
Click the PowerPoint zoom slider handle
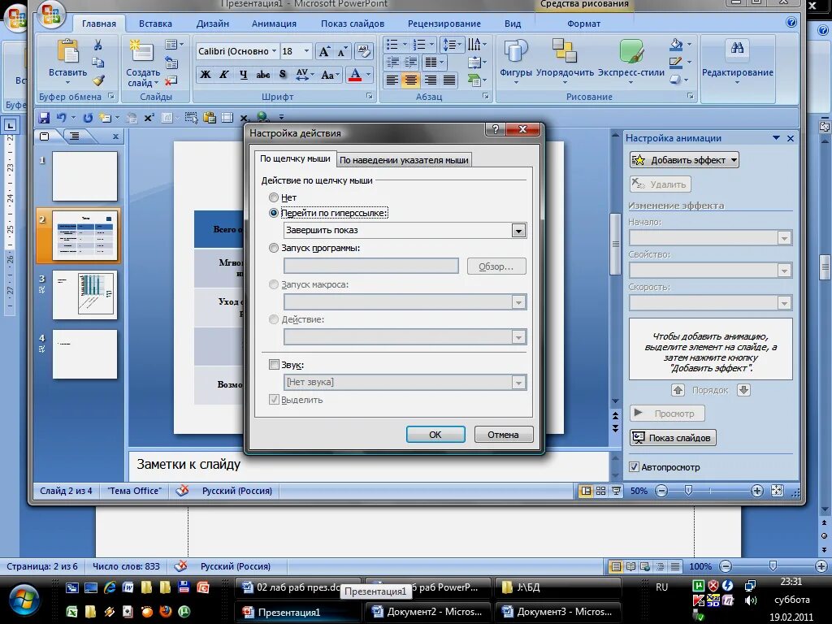click(688, 491)
